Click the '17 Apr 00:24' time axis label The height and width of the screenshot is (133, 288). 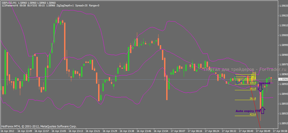point(212,131)
